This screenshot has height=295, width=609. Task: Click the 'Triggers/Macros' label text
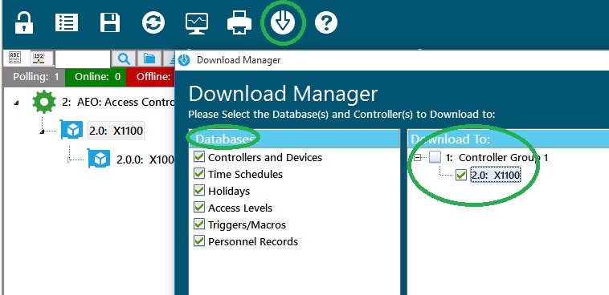pos(247,224)
